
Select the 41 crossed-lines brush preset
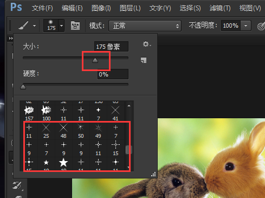(115, 113)
